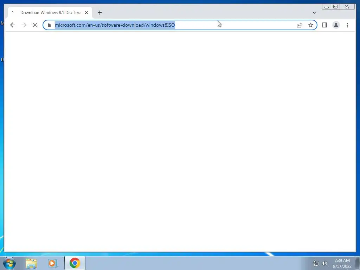This screenshot has width=360, height=270.
Task: Open Windows Explorer from the taskbar
Action: tap(31, 263)
